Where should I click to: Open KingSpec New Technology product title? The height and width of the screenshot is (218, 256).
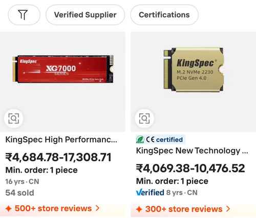coord(192,151)
